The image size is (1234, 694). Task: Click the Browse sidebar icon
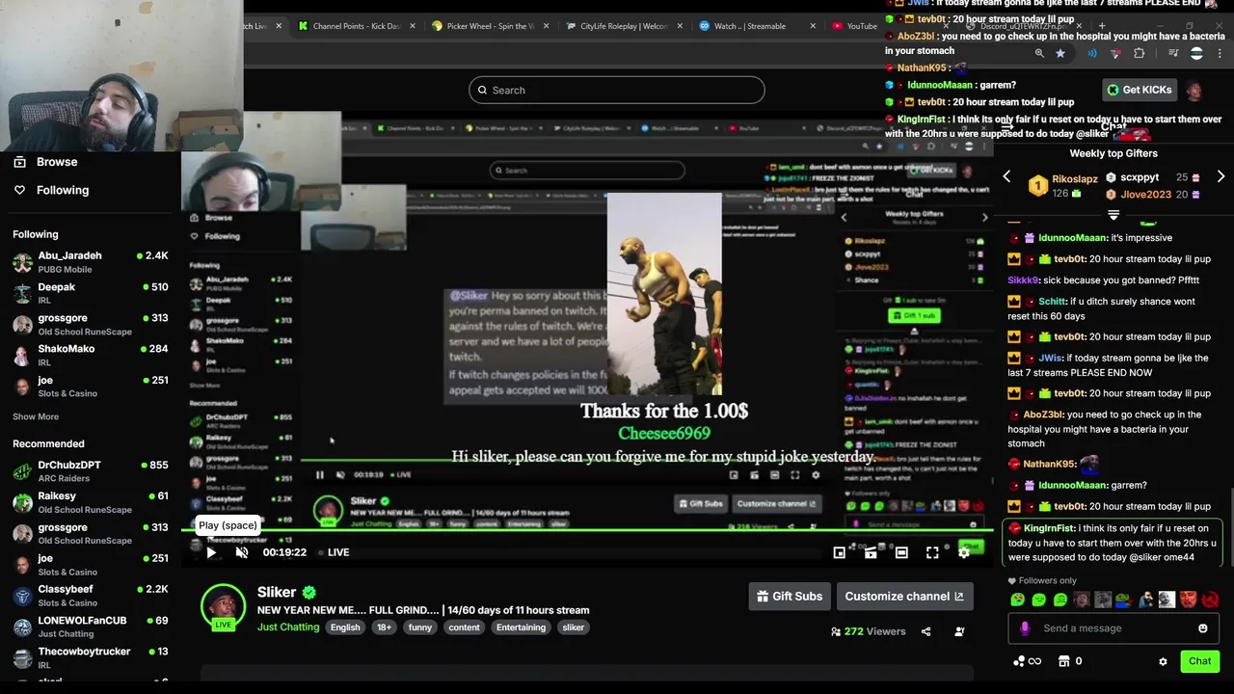point(19,162)
